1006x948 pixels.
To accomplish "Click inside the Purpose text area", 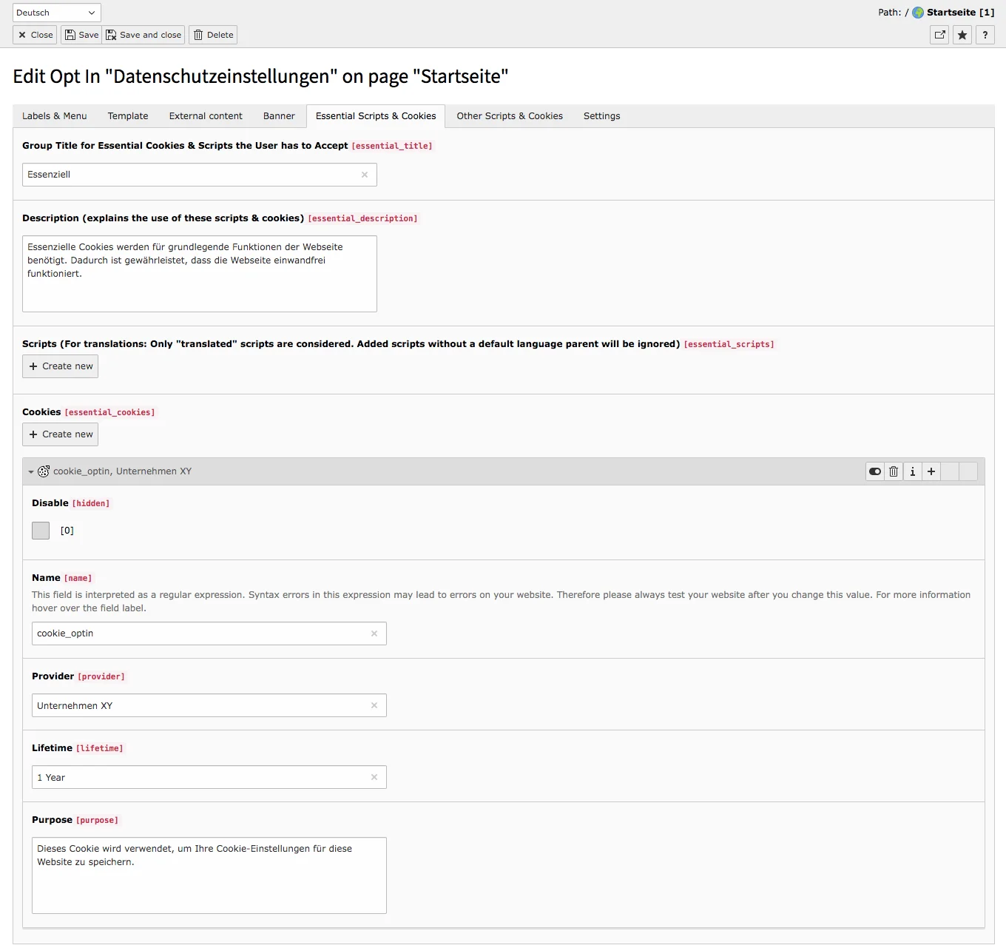I will pos(209,875).
